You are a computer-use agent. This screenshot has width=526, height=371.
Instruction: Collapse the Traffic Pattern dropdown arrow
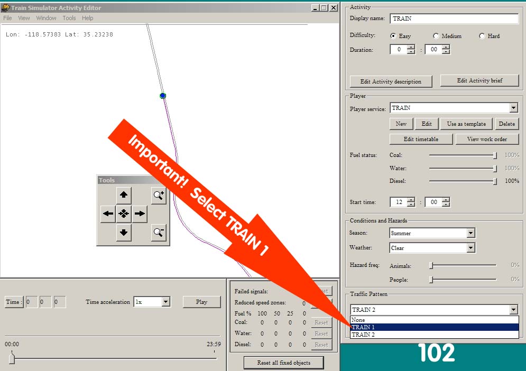[514, 309]
